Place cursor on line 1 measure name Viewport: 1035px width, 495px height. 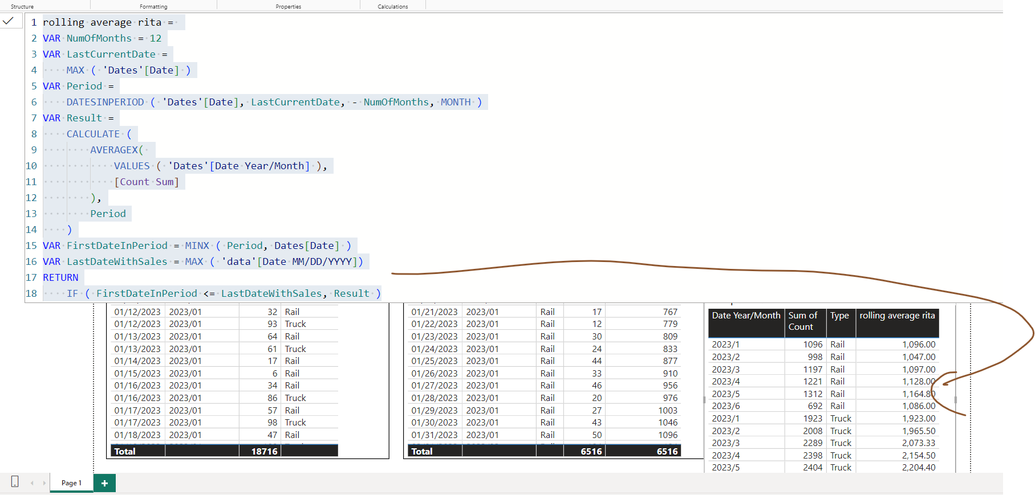pos(102,22)
